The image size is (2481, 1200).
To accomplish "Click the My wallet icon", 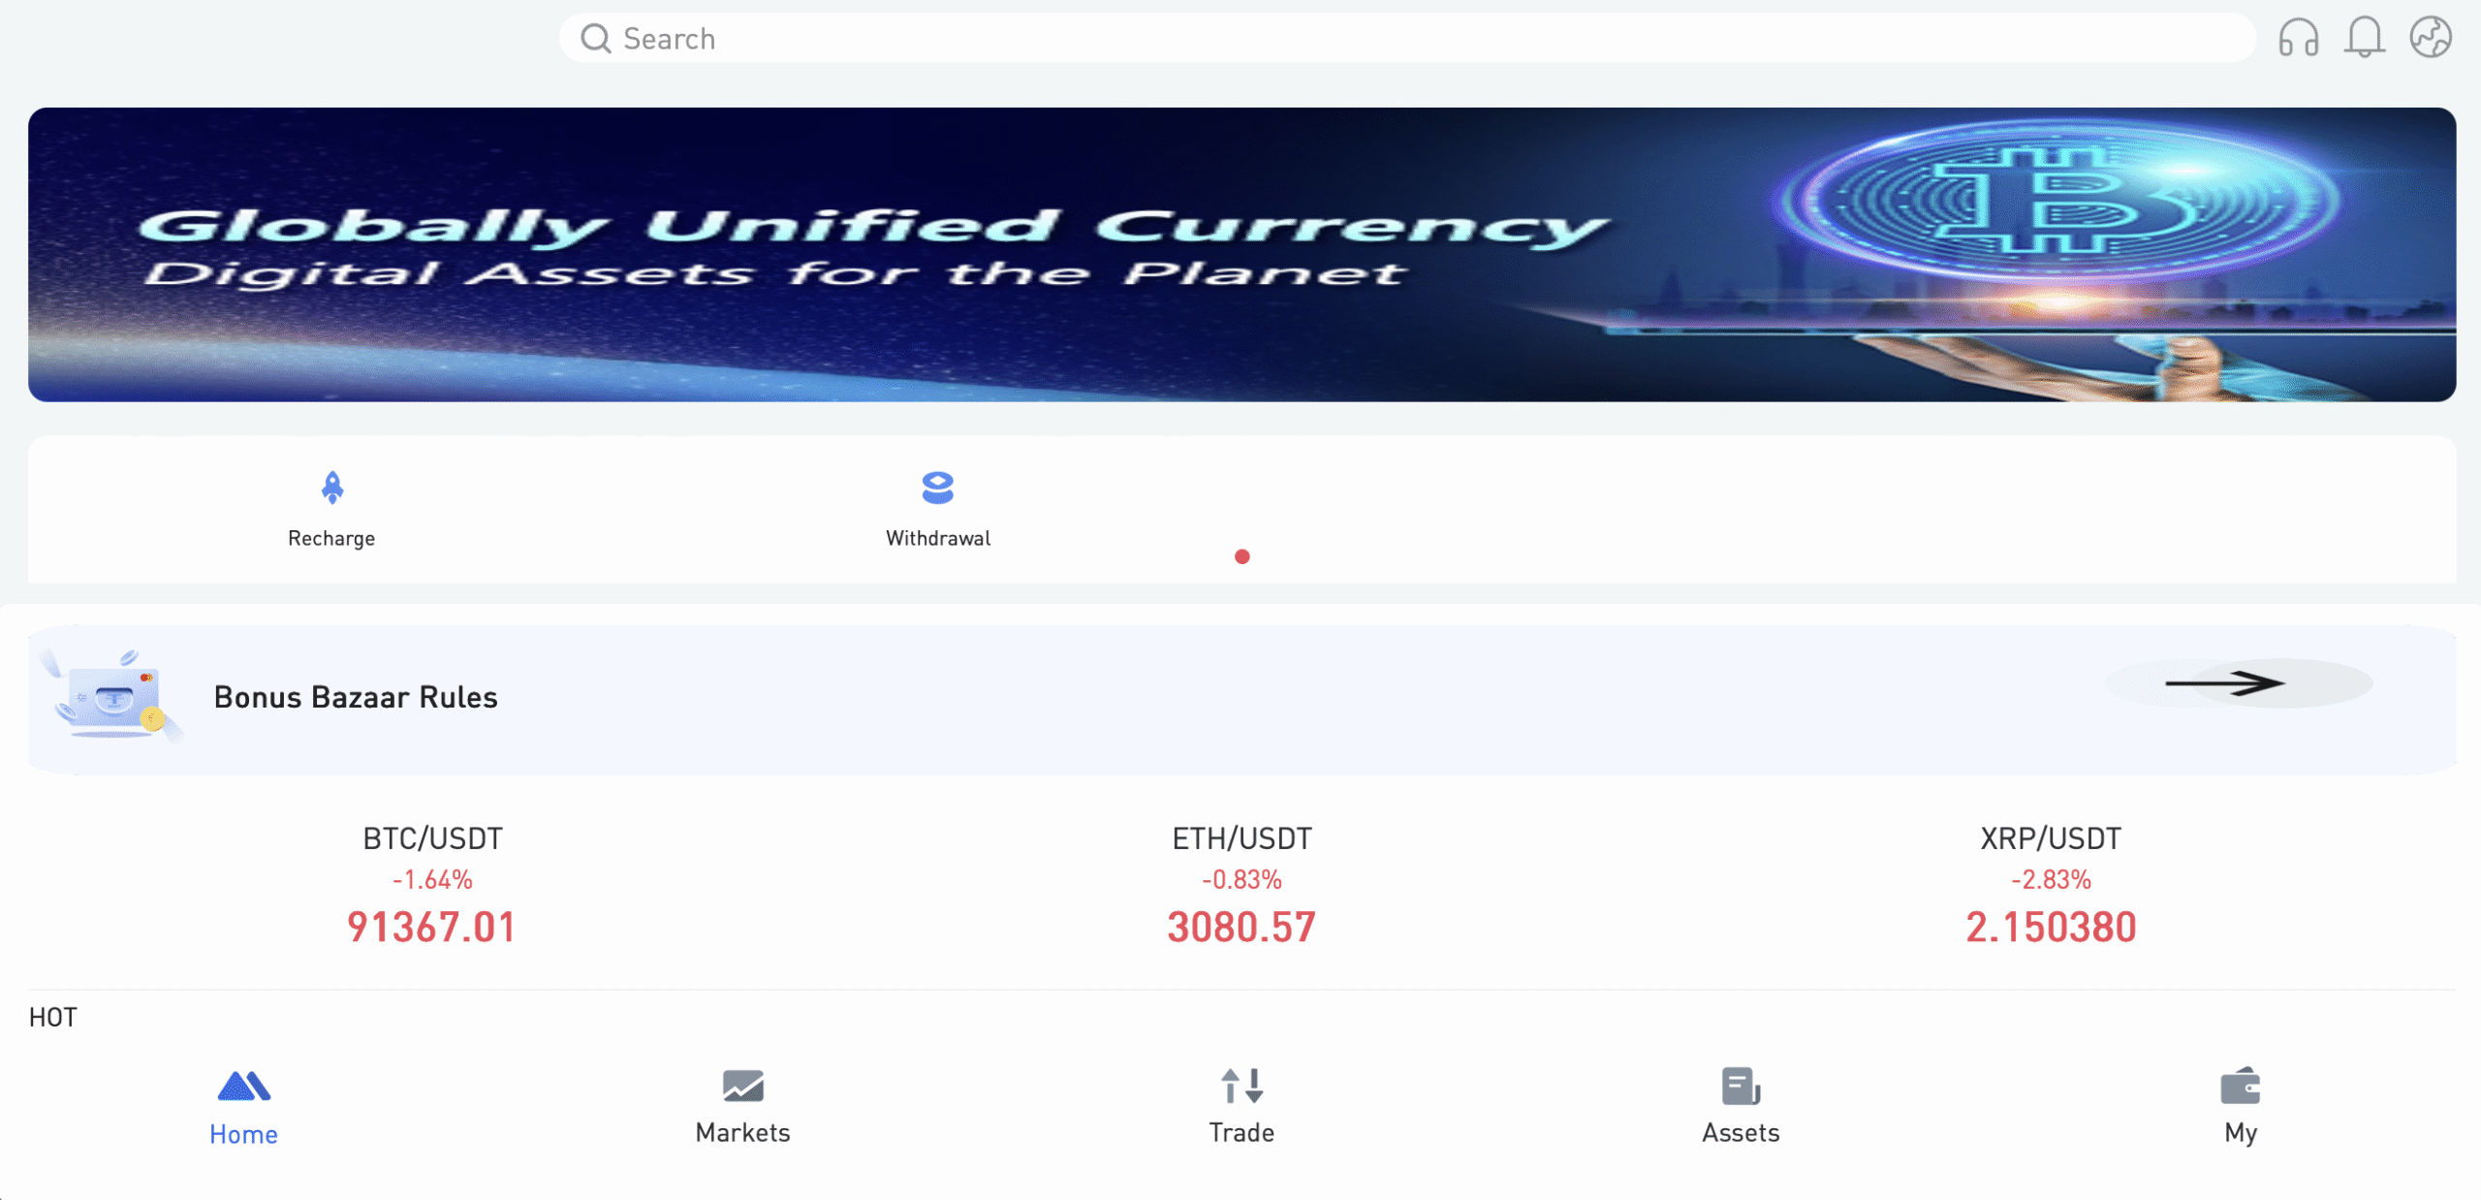I will pyautogui.click(x=2240, y=1086).
